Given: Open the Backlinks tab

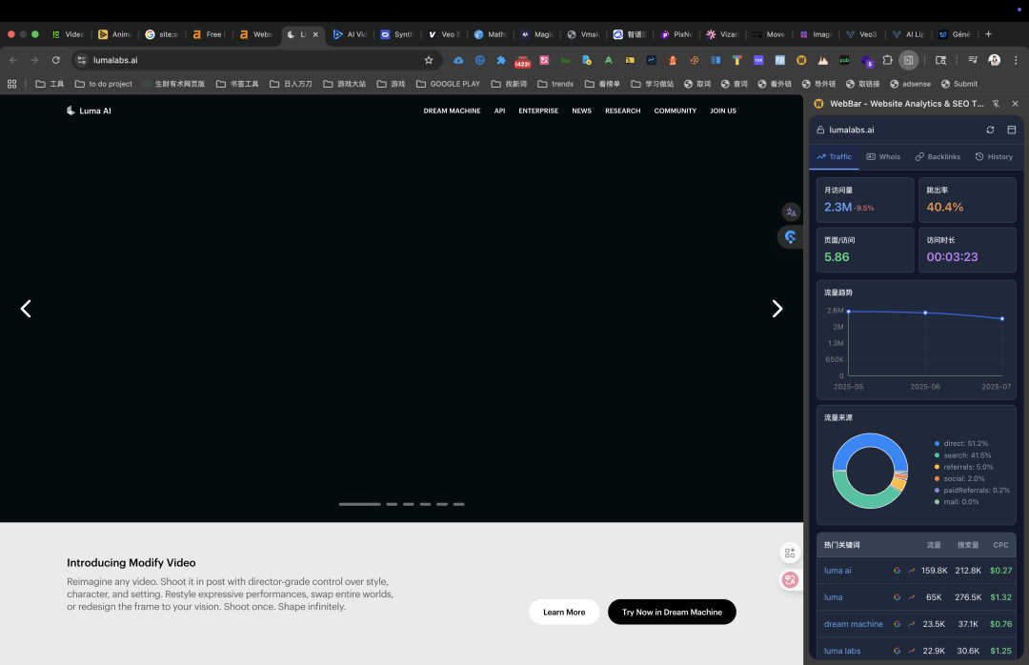Looking at the screenshot, I should (x=938, y=157).
